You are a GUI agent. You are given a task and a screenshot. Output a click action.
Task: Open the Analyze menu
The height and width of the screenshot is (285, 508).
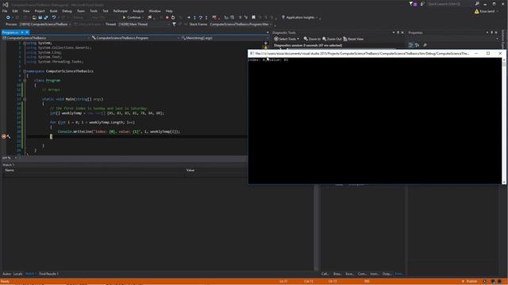pos(138,11)
